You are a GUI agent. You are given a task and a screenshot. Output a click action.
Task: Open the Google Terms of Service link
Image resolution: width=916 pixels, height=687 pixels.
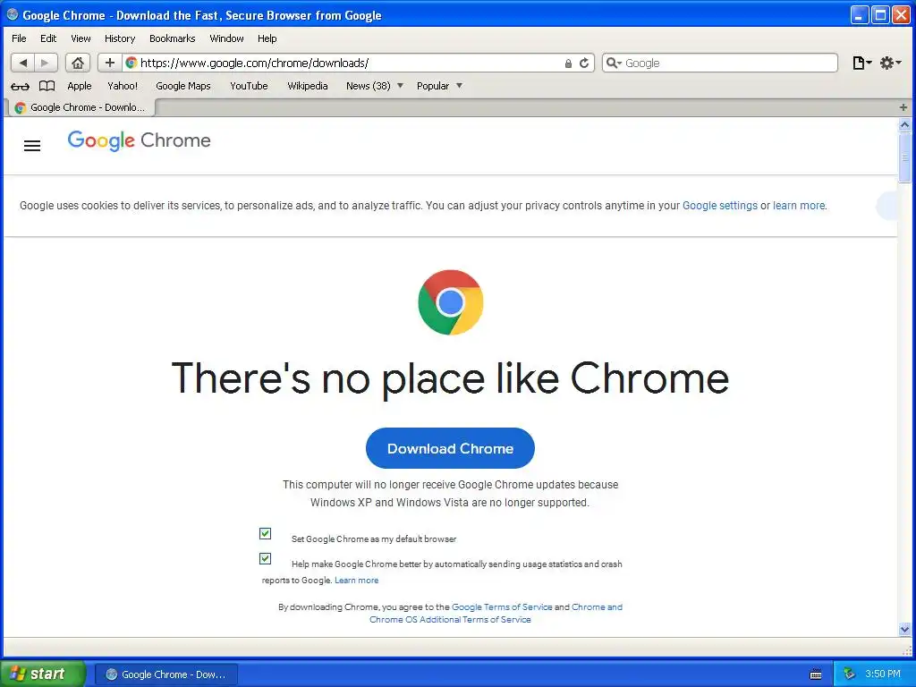(502, 607)
